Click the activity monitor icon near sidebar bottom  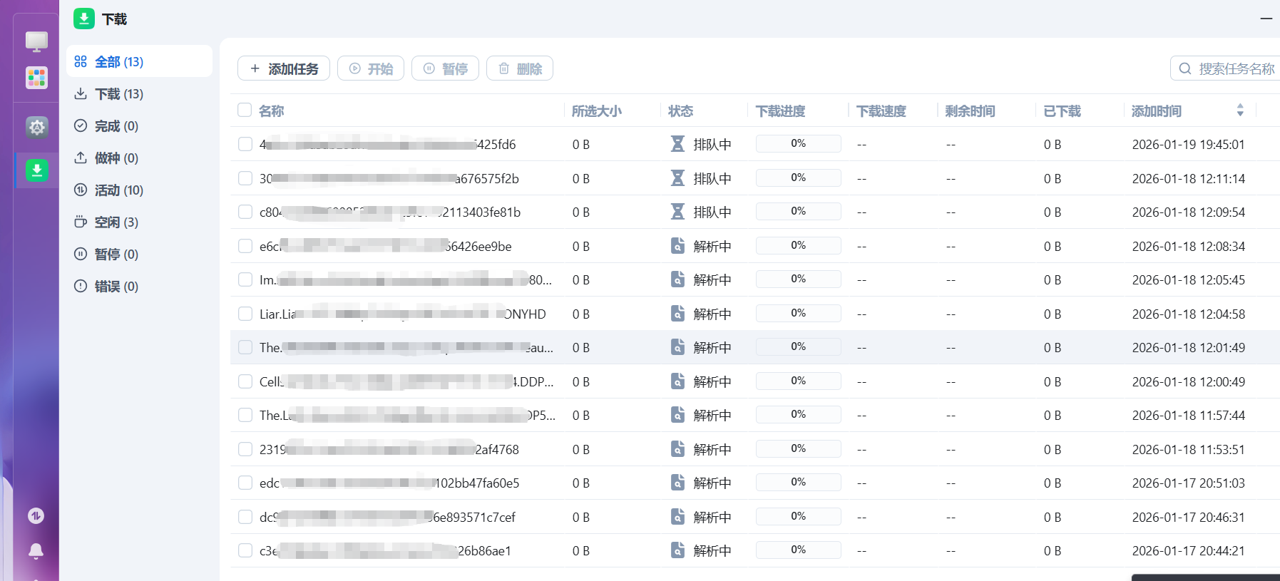point(36,515)
